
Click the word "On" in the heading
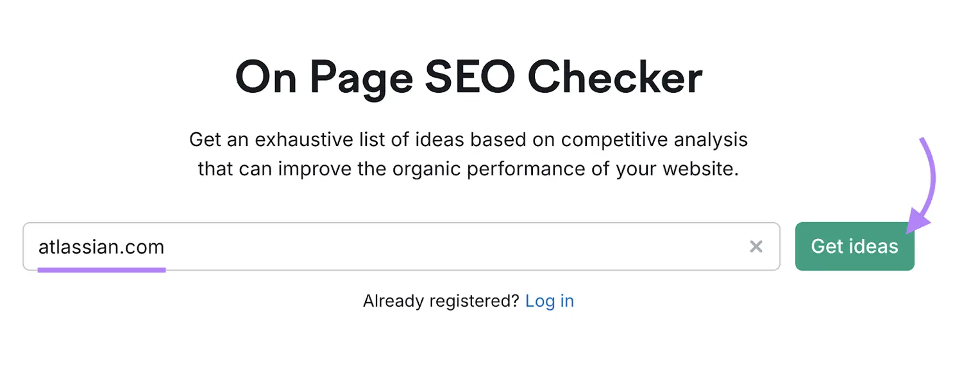pos(264,78)
